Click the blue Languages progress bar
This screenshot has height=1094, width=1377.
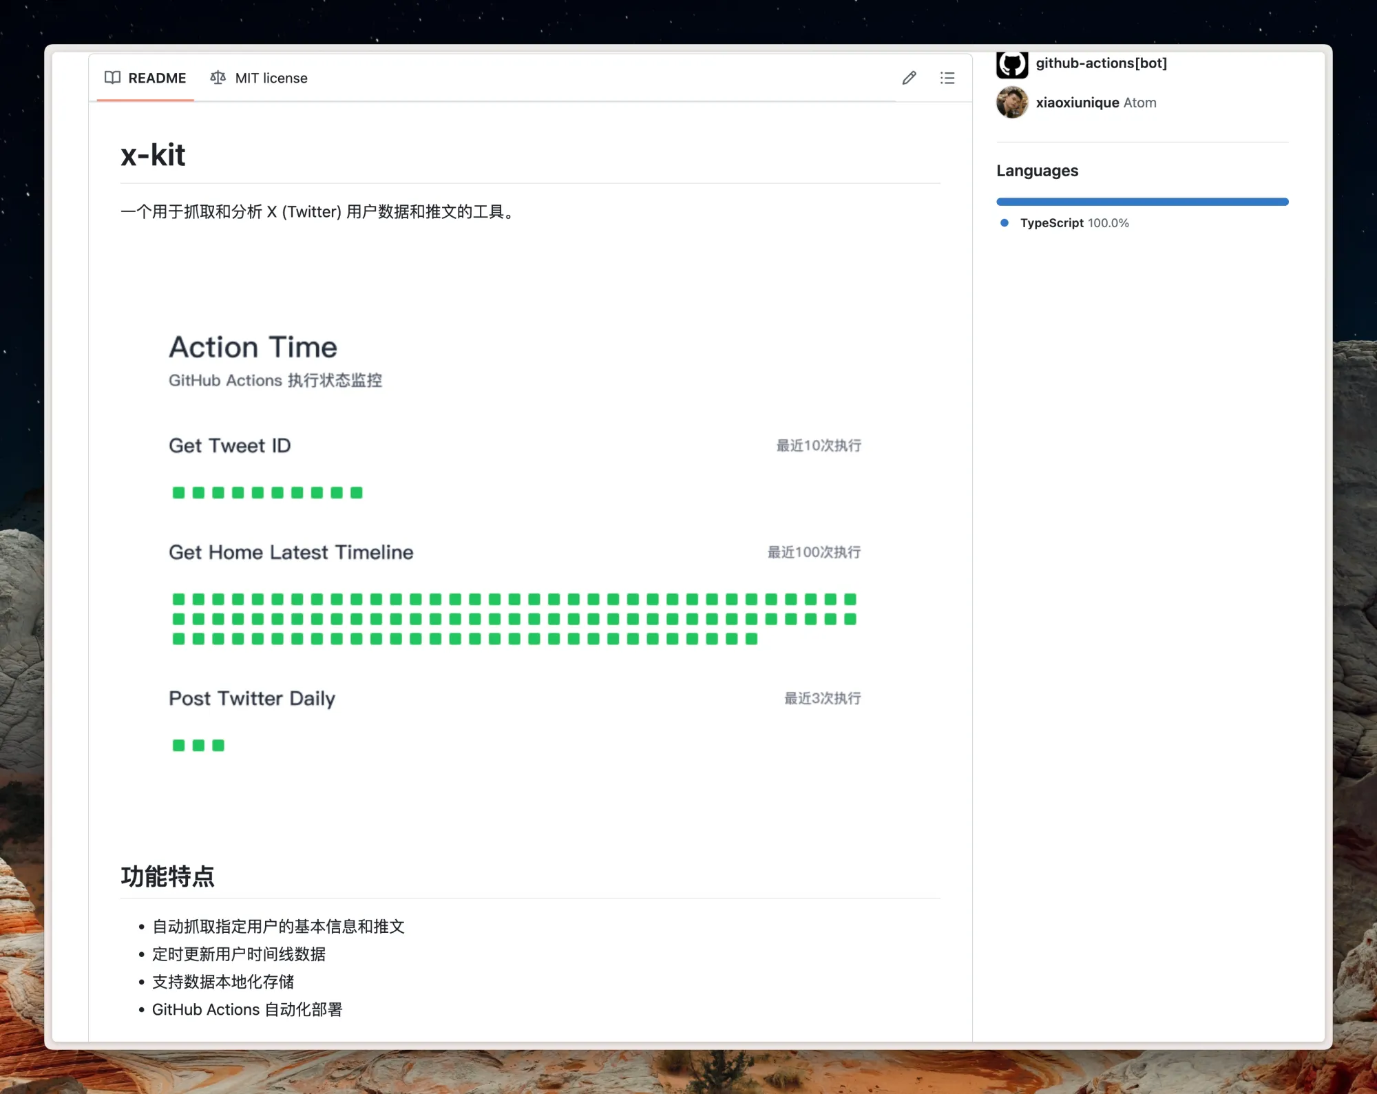point(1142,202)
